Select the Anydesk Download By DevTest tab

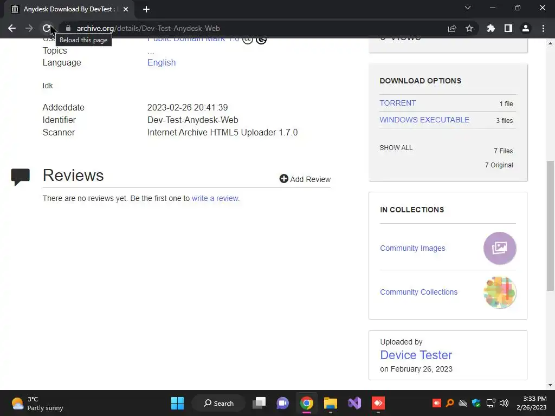click(x=69, y=9)
